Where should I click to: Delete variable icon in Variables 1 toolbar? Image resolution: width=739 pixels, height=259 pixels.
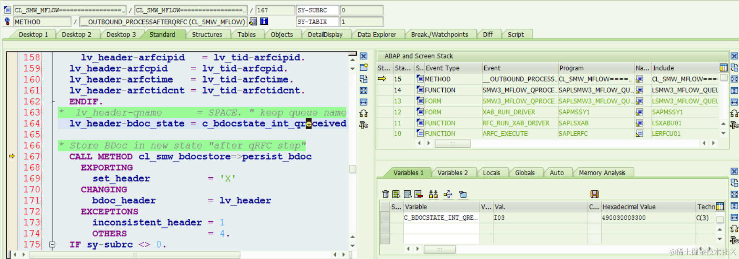(x=386, y=194)
